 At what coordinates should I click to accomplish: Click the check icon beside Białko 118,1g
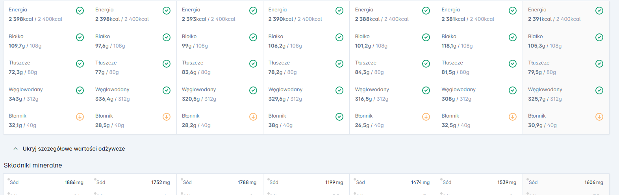(513, 37)
